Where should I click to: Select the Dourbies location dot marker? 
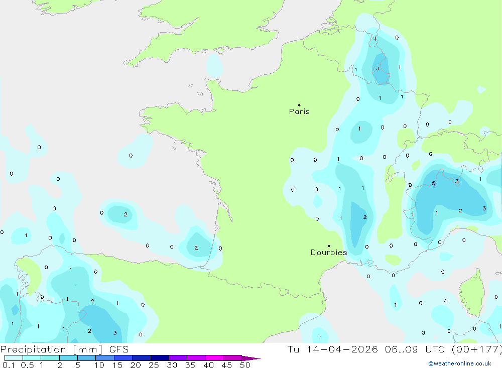(x=329, y=246)
